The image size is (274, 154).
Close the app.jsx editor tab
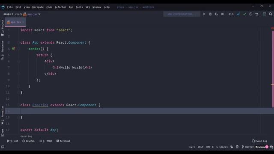pos(23,22)
